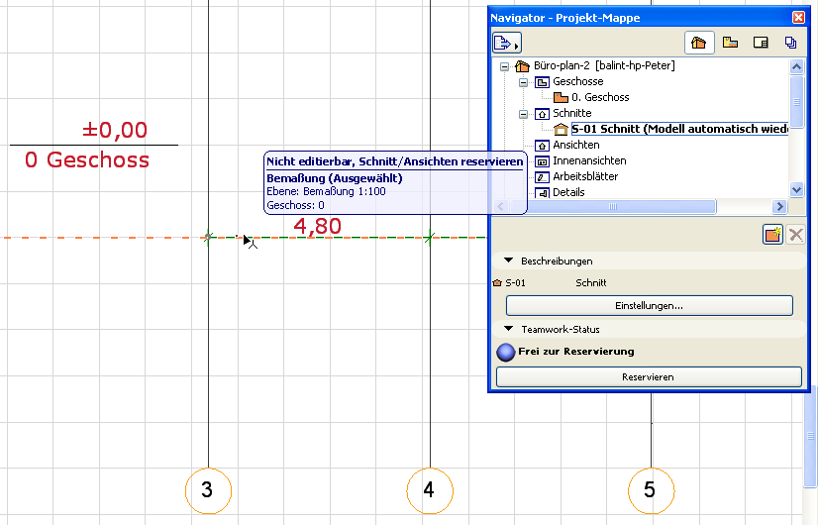Switch to View Map icon
Image resolution: width=818 pixels, height=525 pixels.
tap(730, 43)
